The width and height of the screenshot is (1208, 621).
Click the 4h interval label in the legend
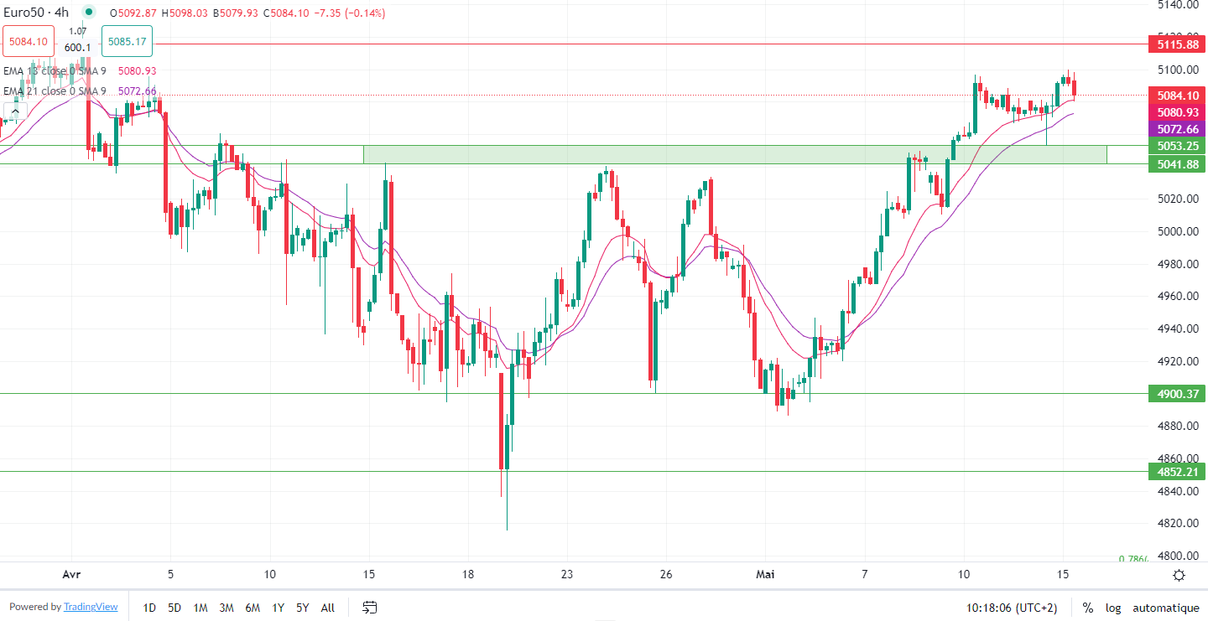(59, 13)
